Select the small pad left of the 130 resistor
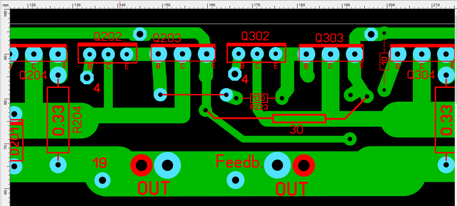This screenshot has height=206, width=457. pos(236,98)
